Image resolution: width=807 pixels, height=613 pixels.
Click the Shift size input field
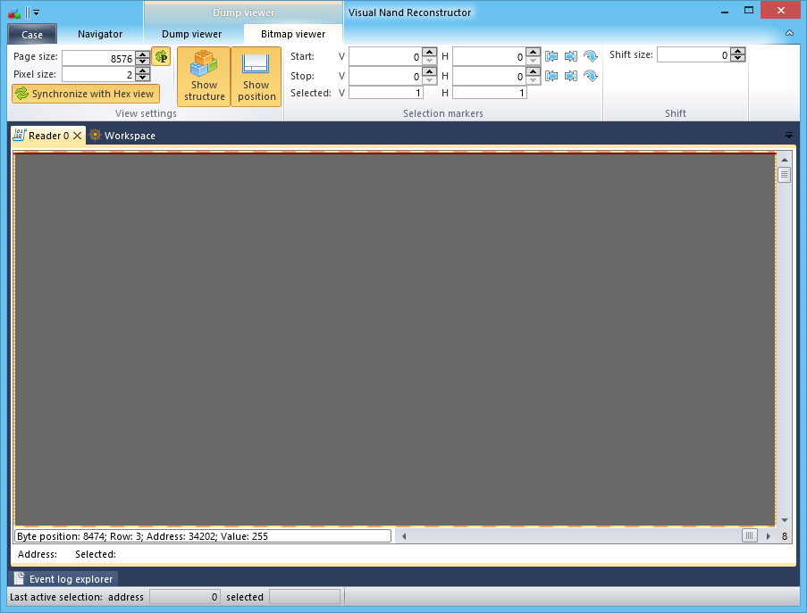pos(694,54)
